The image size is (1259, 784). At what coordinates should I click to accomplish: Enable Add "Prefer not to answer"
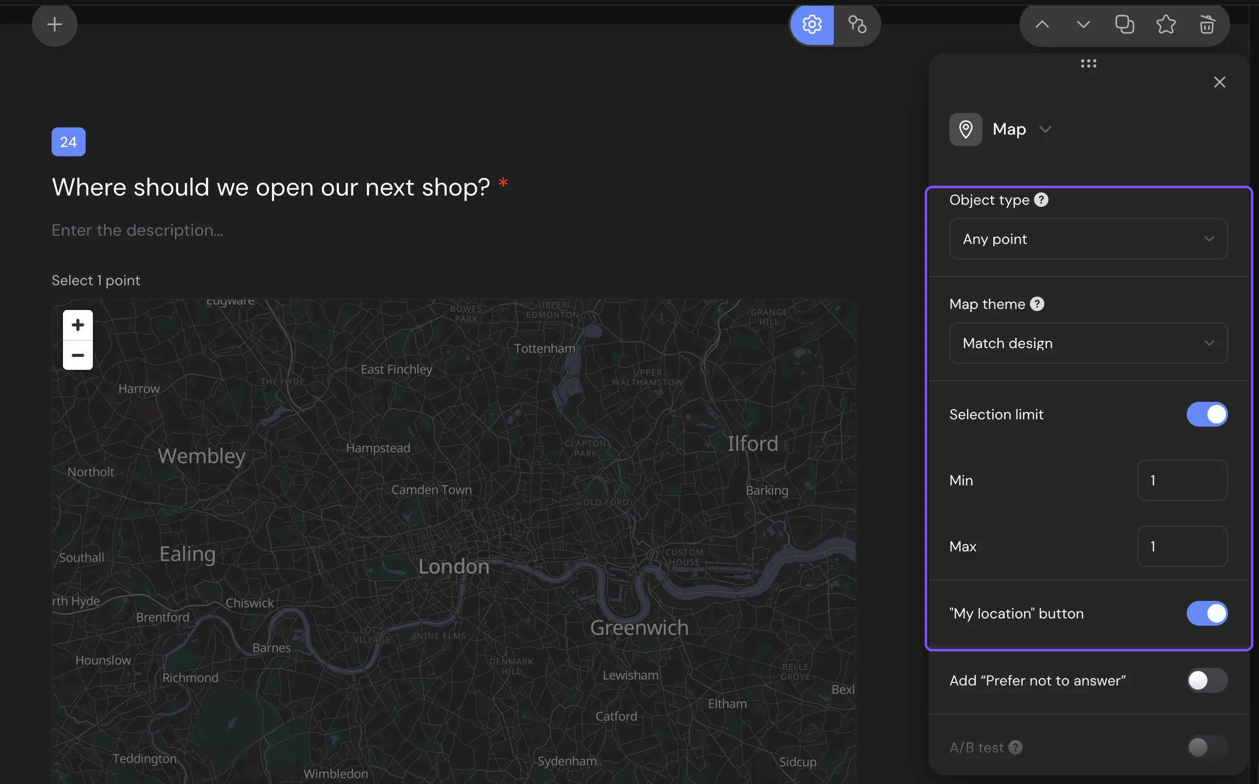1206,680
